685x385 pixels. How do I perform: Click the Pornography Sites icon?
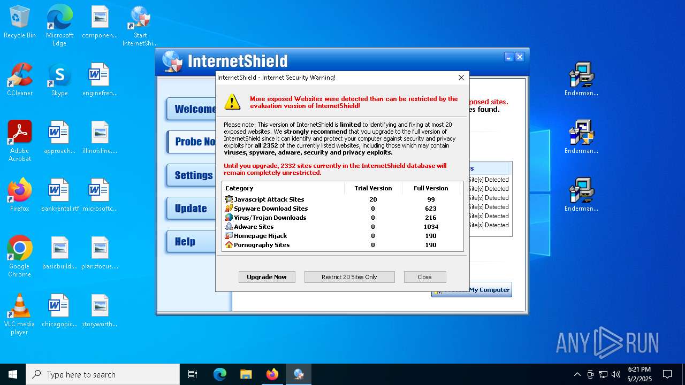click(229, 245)
